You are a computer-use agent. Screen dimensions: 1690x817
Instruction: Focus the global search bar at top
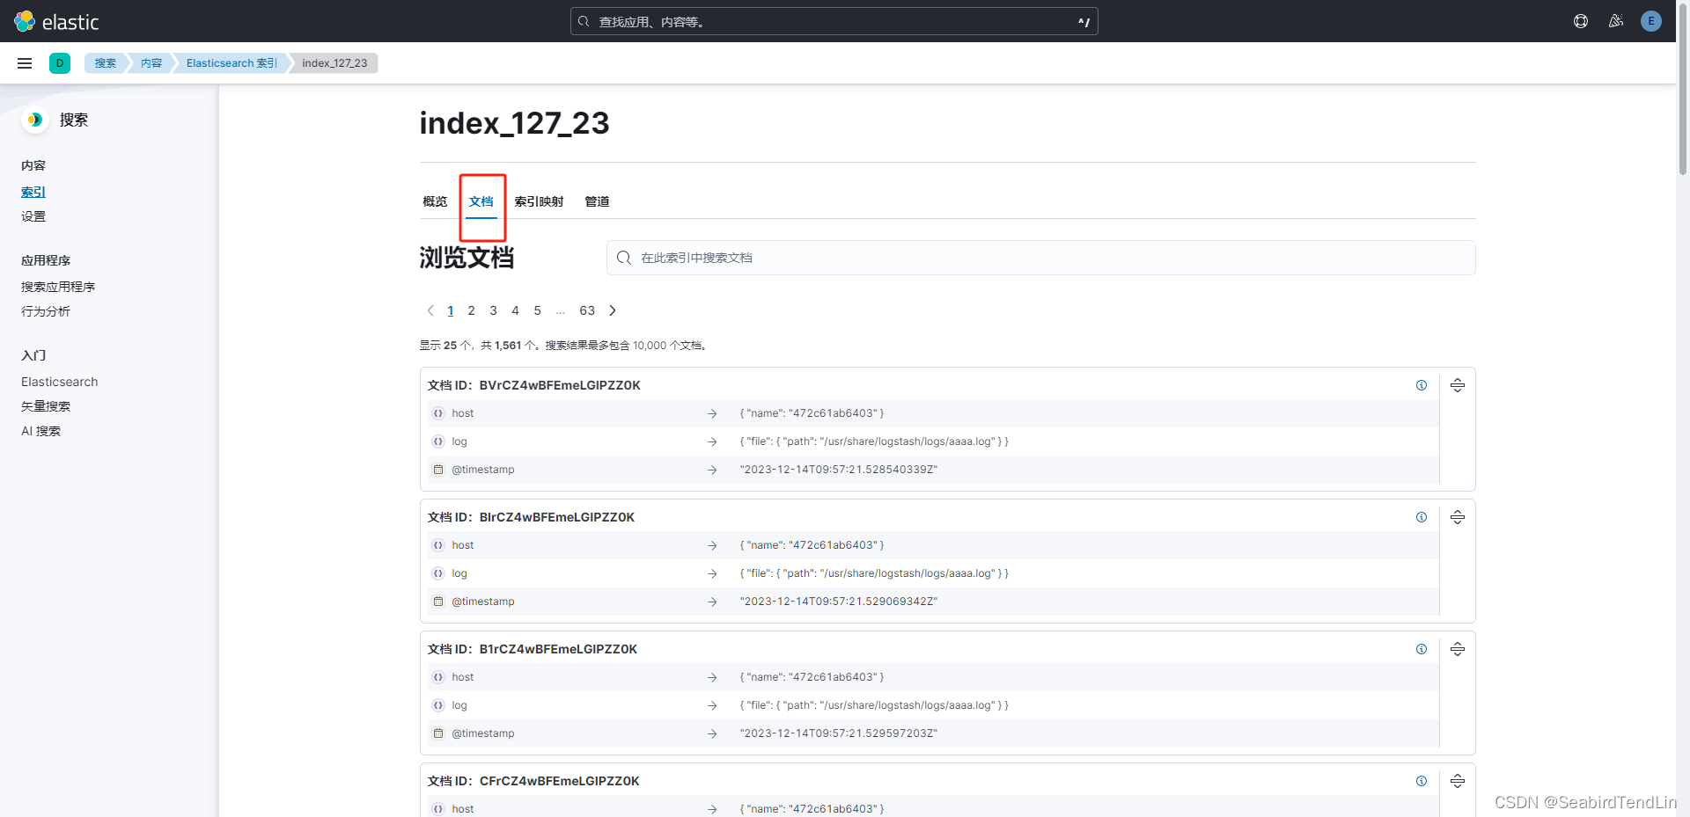(x=834, y=21)
